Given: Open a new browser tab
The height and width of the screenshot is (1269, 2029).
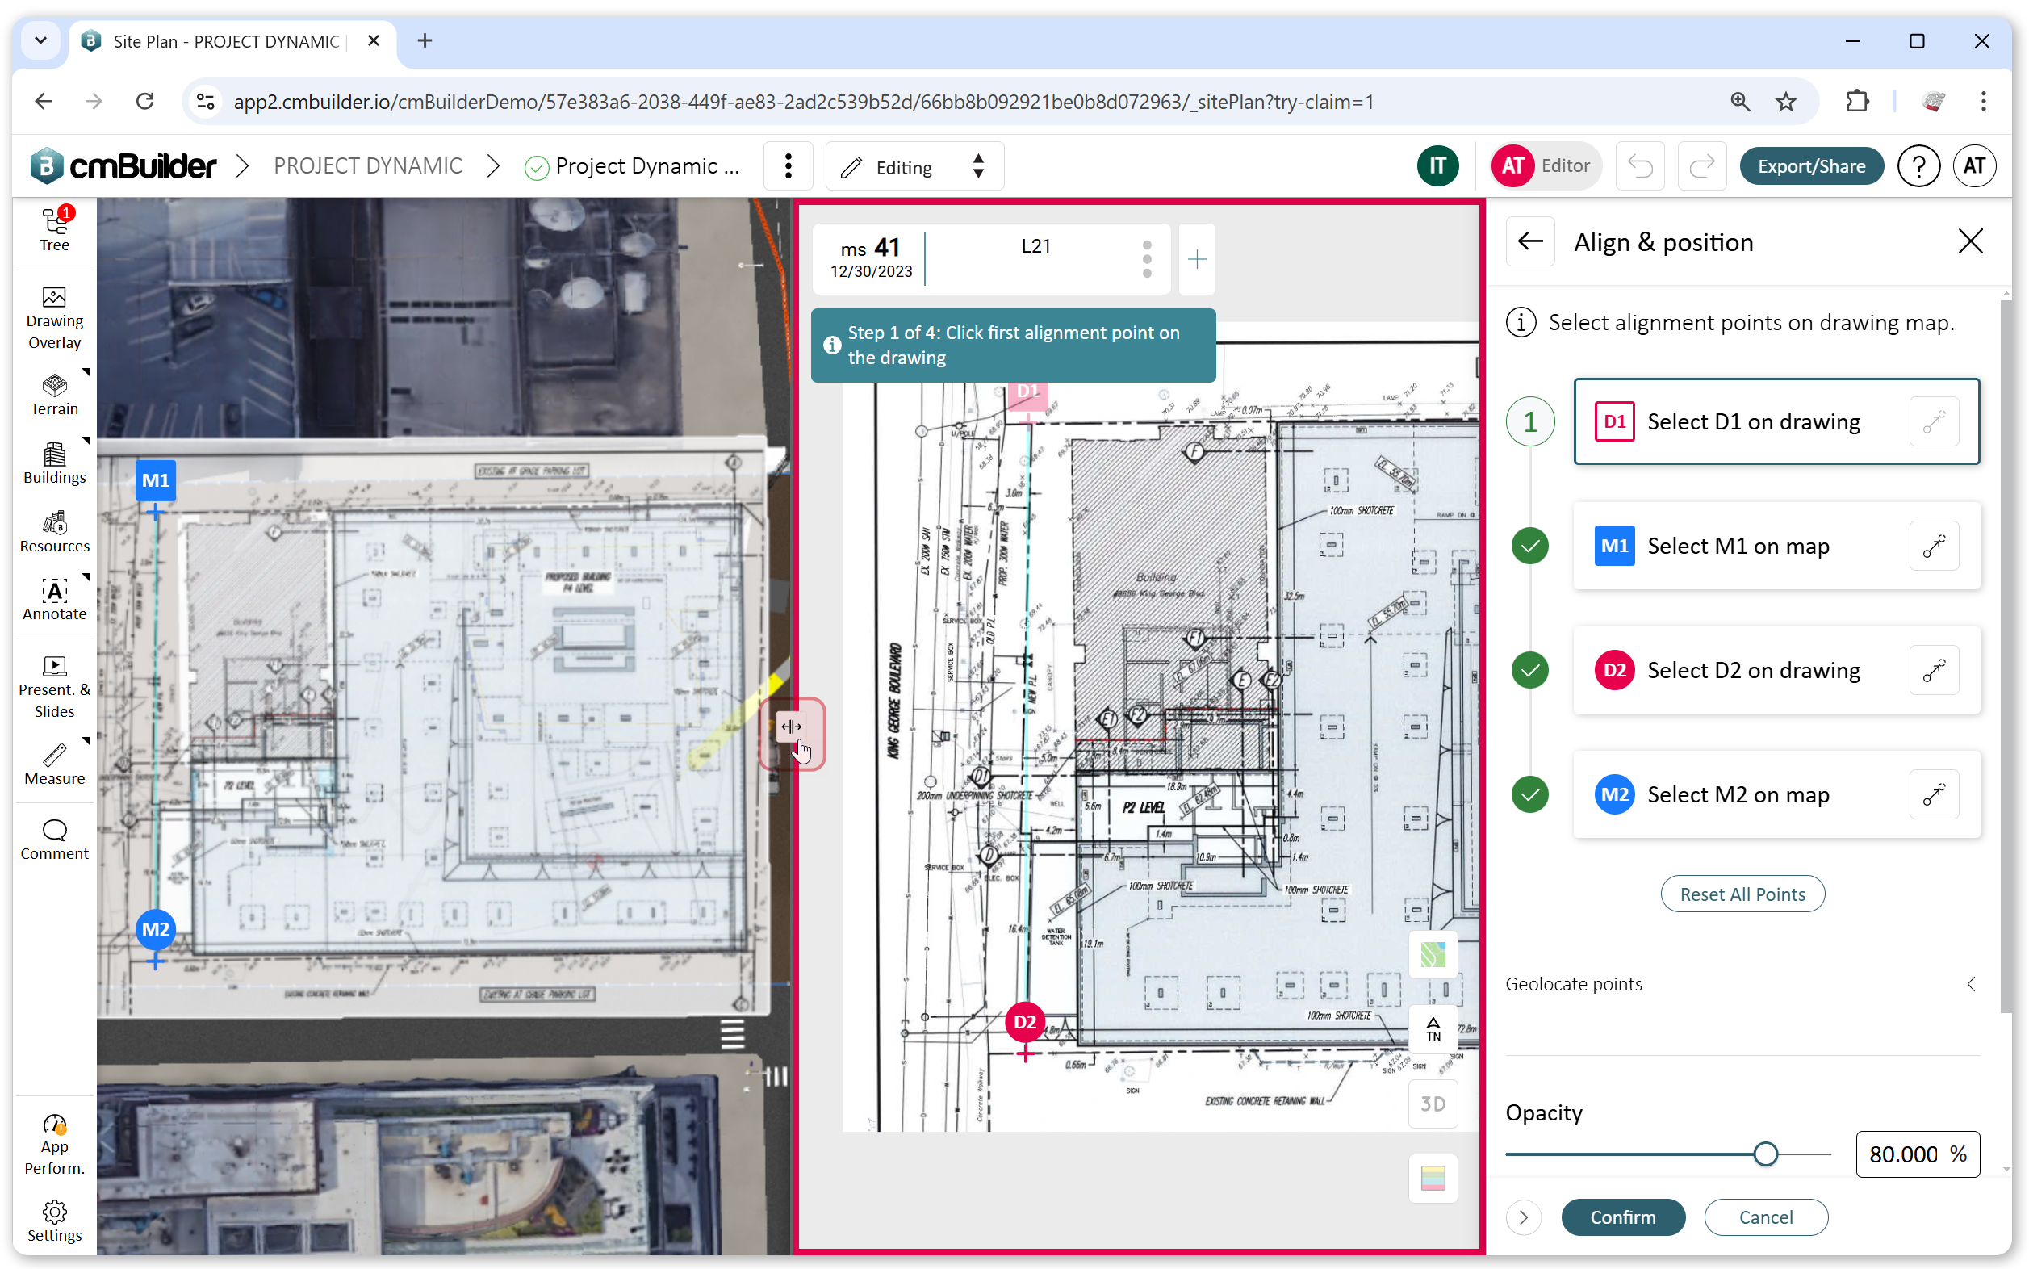Looking at the screenshot, I should click(425, 40).
